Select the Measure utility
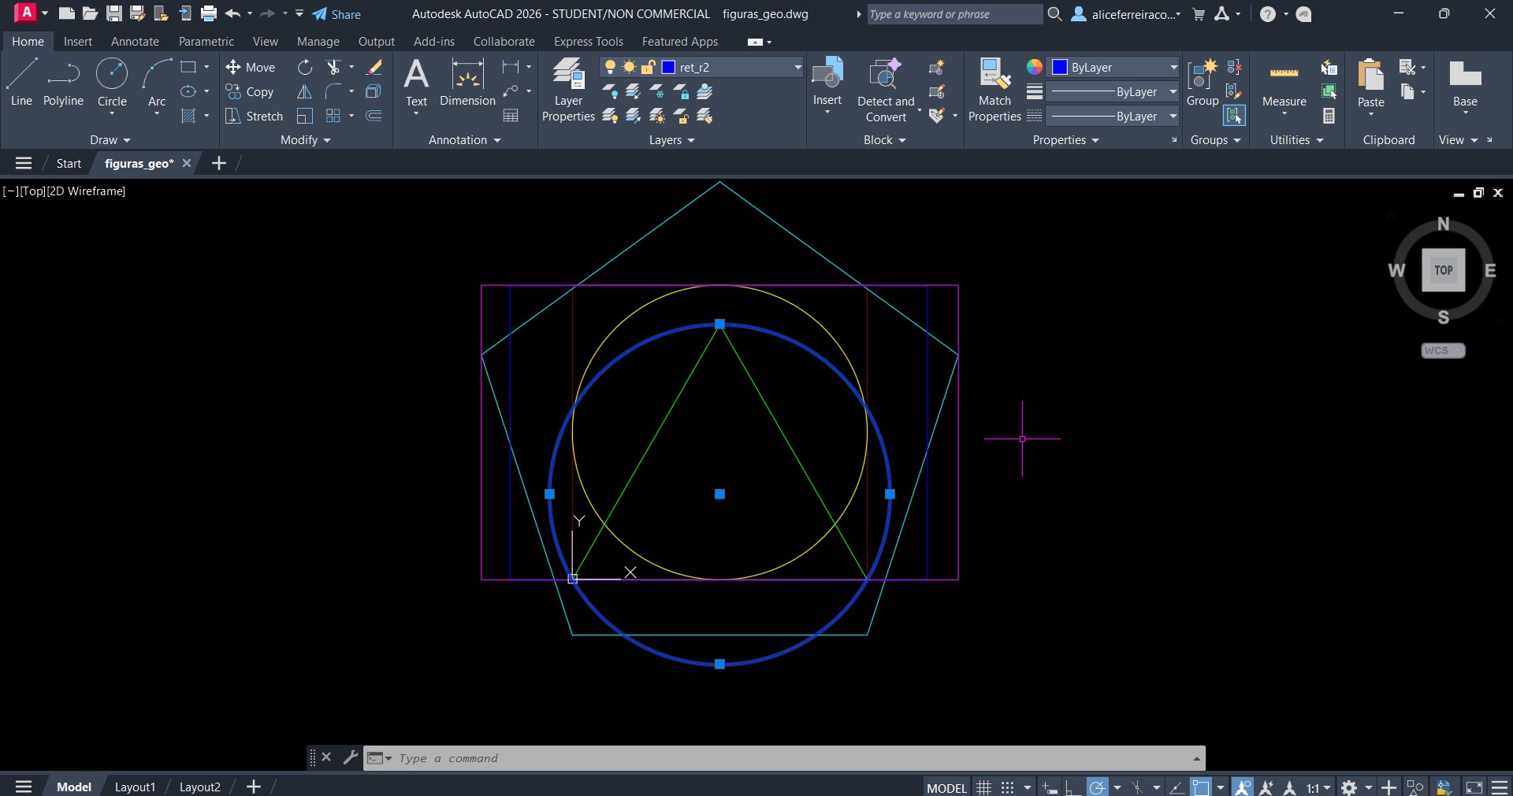The width and height of the screenshot is (1513, 796). coord(1284,83)
